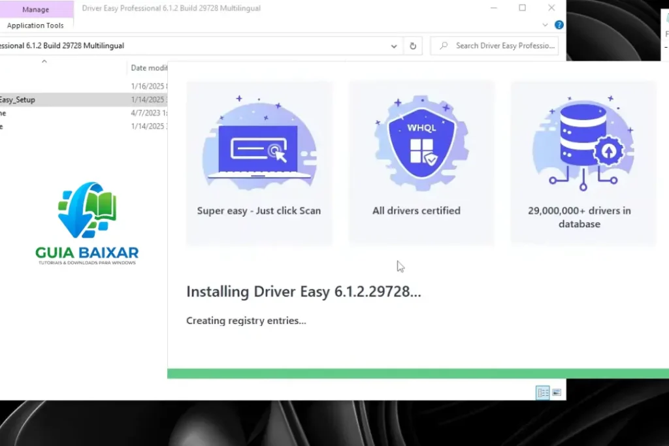The height and width of the screenshot is (446, 669).
Task: Click the database drivers illustration
Action: click(583, 143)
